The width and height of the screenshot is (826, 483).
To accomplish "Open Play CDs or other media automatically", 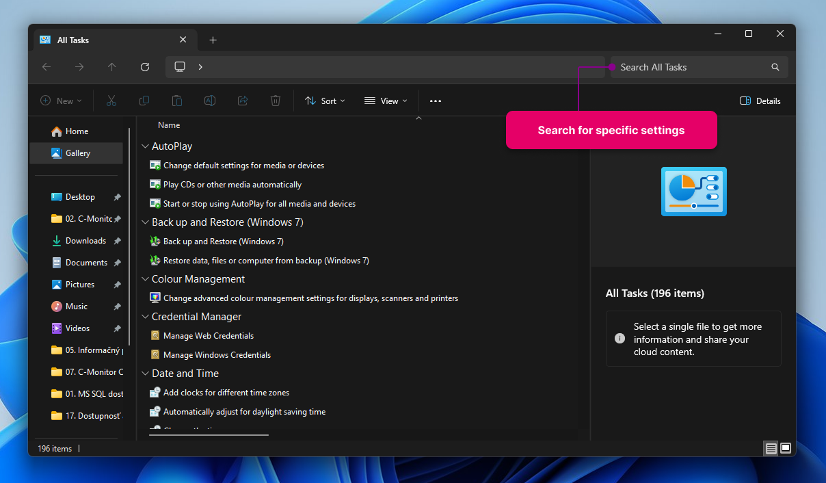I will click(232, 185).
